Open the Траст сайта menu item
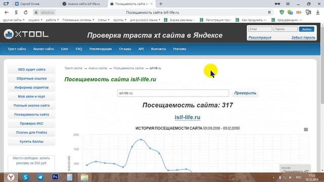 [x=17, y=49]
